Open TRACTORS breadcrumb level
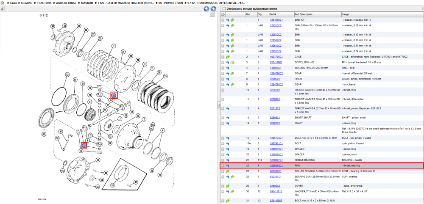424x204 pixels. point(45,3)
